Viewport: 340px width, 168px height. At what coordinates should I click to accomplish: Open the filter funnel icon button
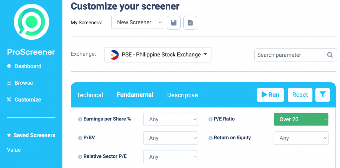pos(323,95)
